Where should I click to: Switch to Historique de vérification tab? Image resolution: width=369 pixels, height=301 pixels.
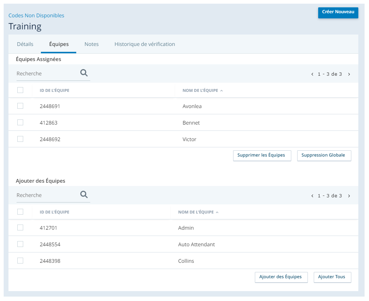coord(145,44)
